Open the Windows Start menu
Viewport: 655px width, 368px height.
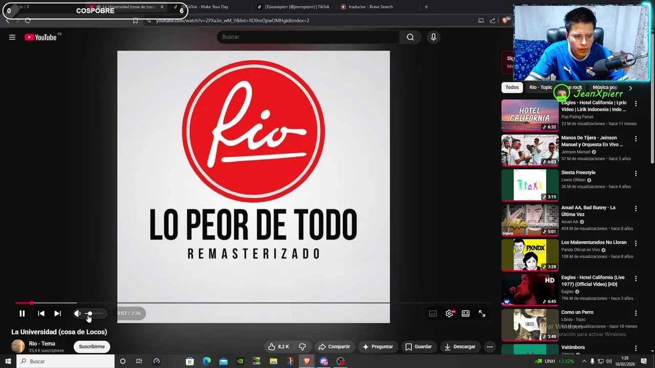[x=8, y=361]
